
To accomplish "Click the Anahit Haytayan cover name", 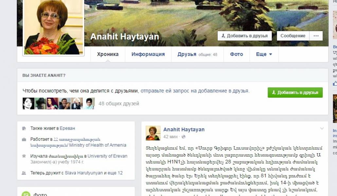I will point(125,37).
